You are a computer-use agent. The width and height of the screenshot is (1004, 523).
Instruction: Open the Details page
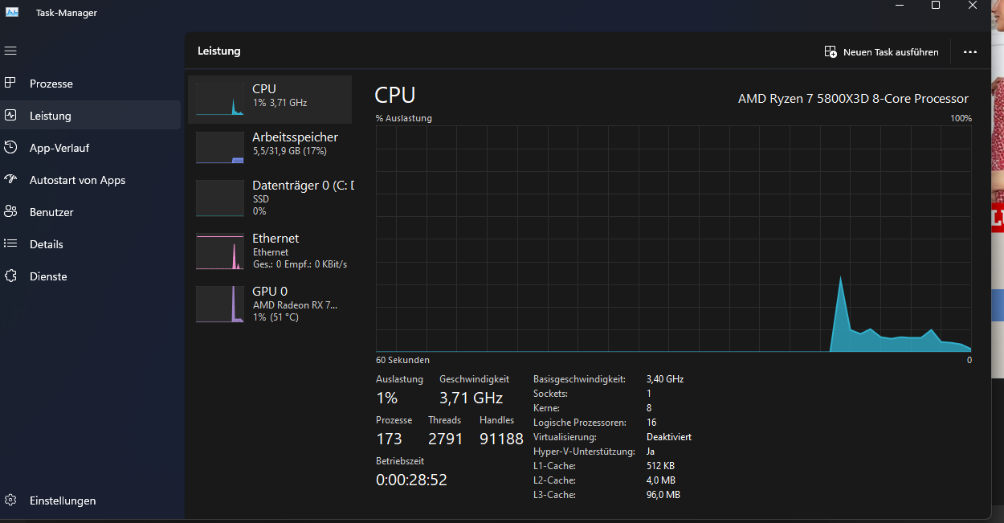click(90, 244)
